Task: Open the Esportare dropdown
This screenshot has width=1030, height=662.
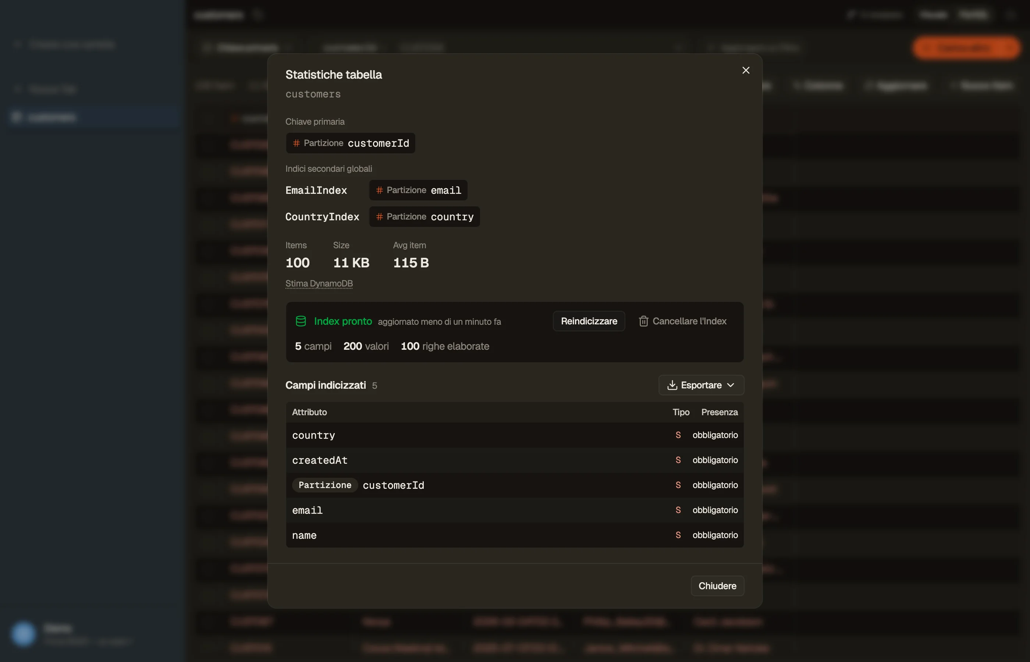Action: 701,385
